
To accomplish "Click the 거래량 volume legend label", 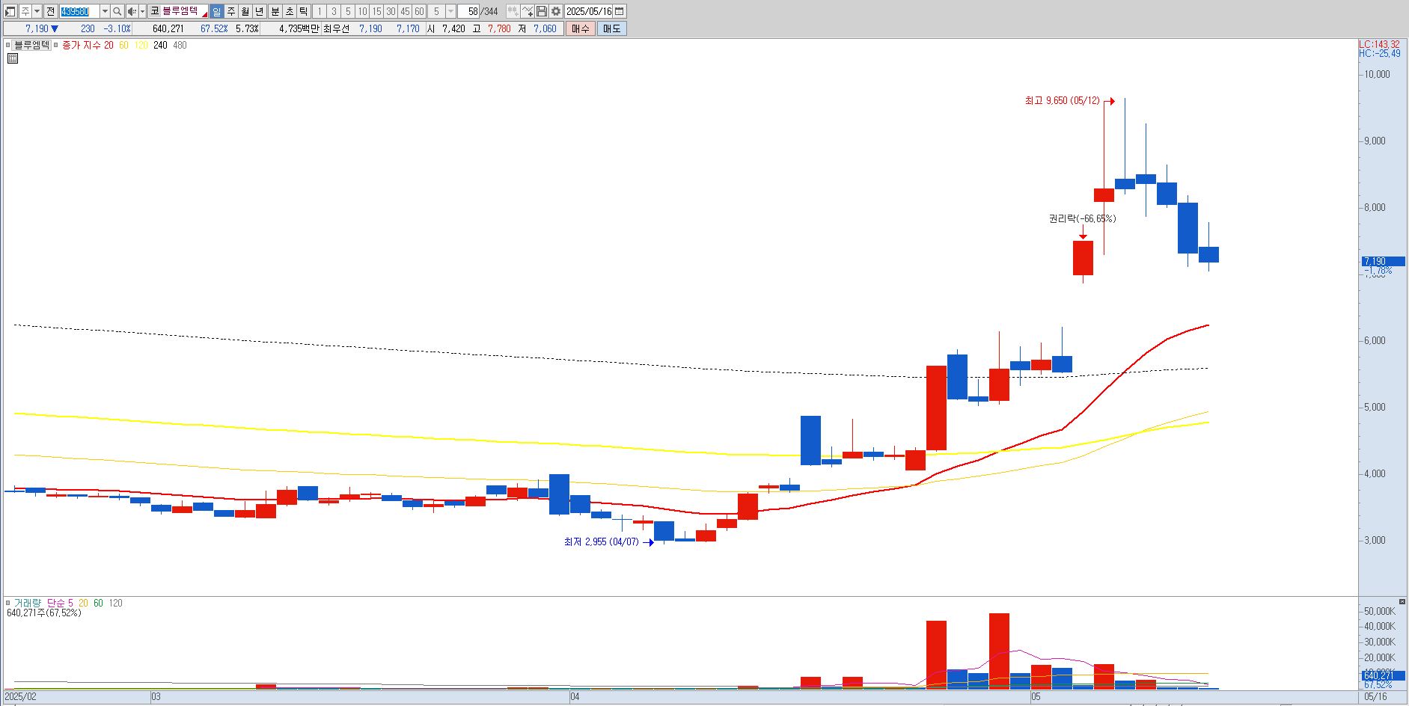I will (x=28, y=603).
